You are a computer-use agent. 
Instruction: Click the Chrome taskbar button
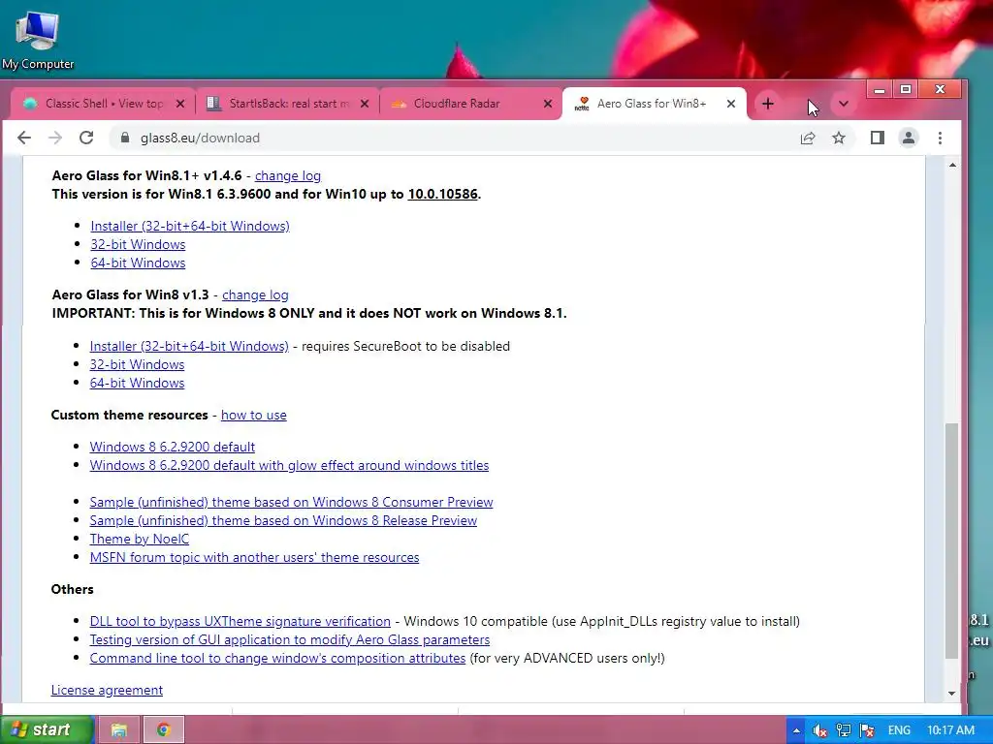pos(163,730)
